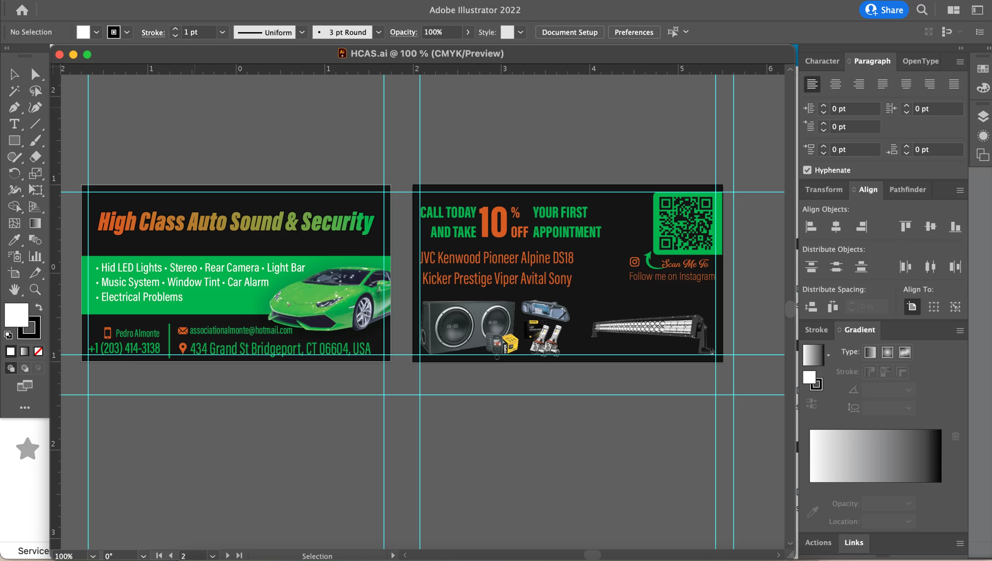Switch to the Actions tab
The image size is (992, 561).
tap(818, 543)
